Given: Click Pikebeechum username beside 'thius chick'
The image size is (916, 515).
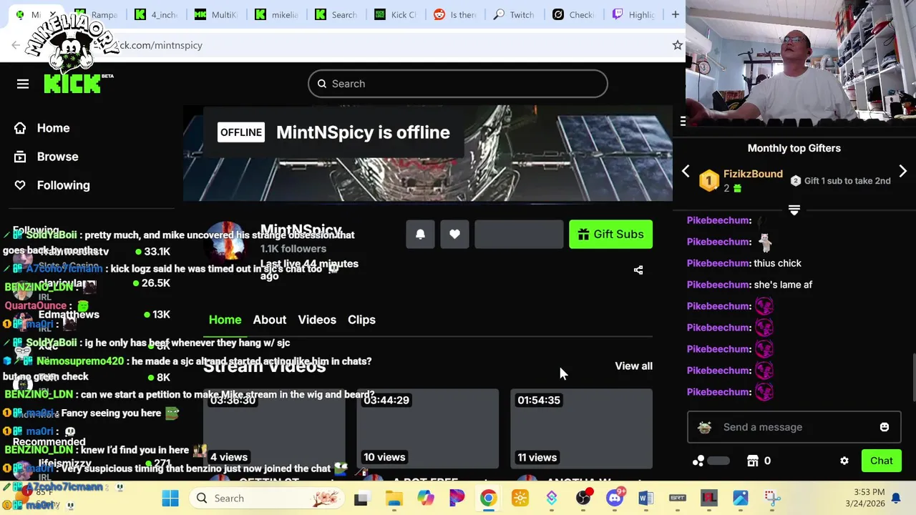Looking at the screenshot, I should tap(718, 263).
